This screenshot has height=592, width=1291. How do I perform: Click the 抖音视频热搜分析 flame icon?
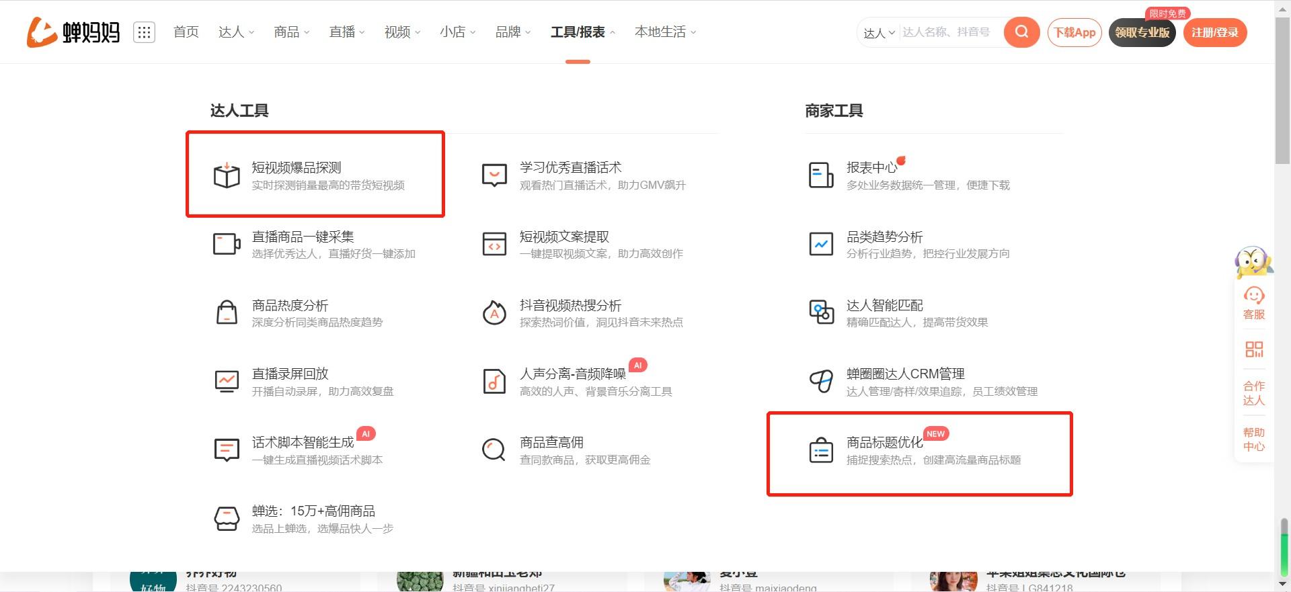[494, 312]
